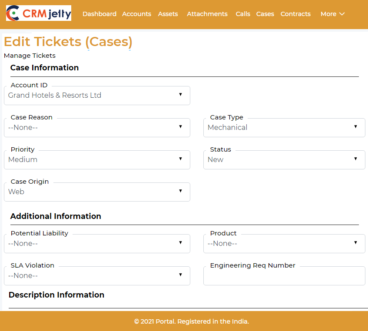Open the Priority dropdown
Image resolution: width=368 pixels, height=331 pixels.
[97, 160]
